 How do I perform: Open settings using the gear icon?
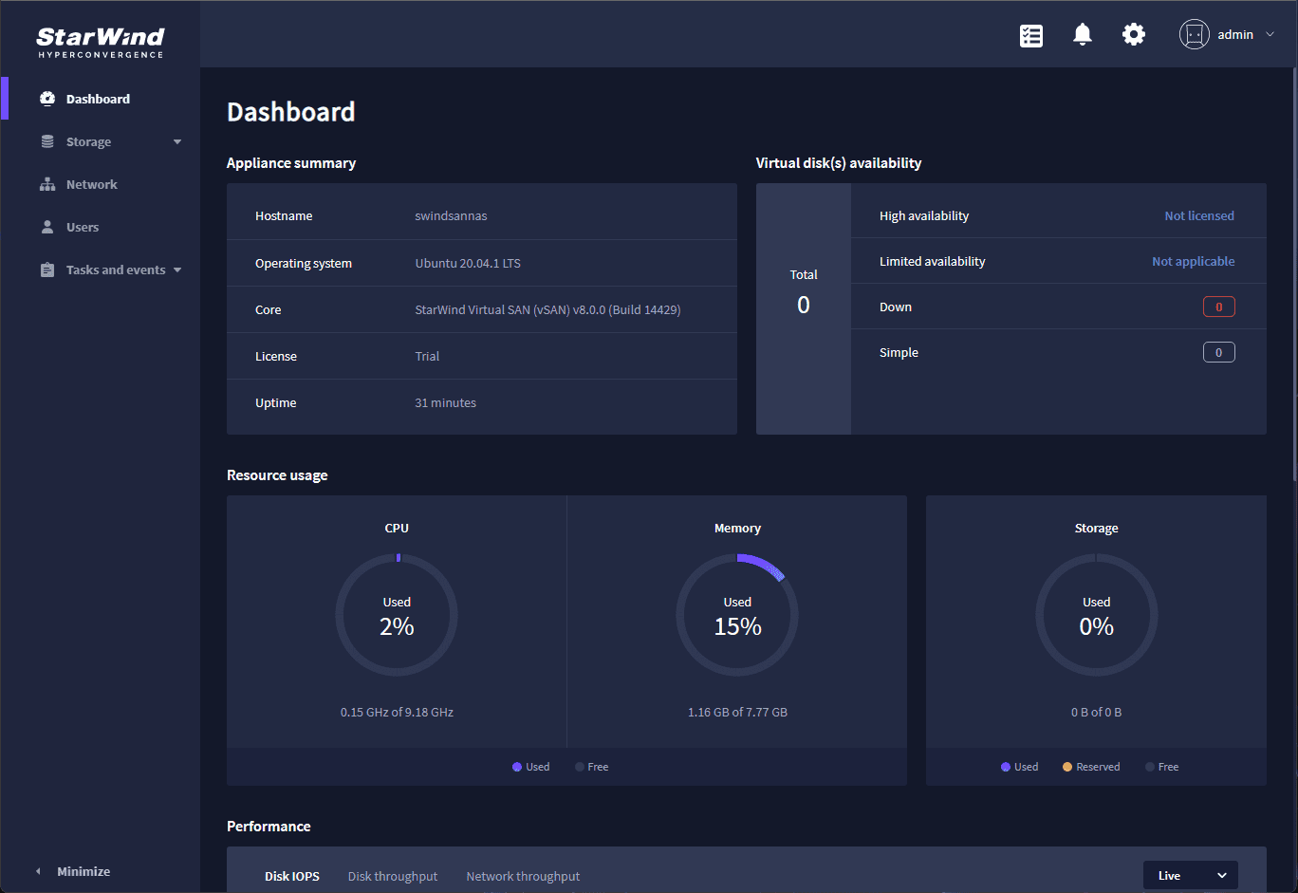(x=1134, y=34)
